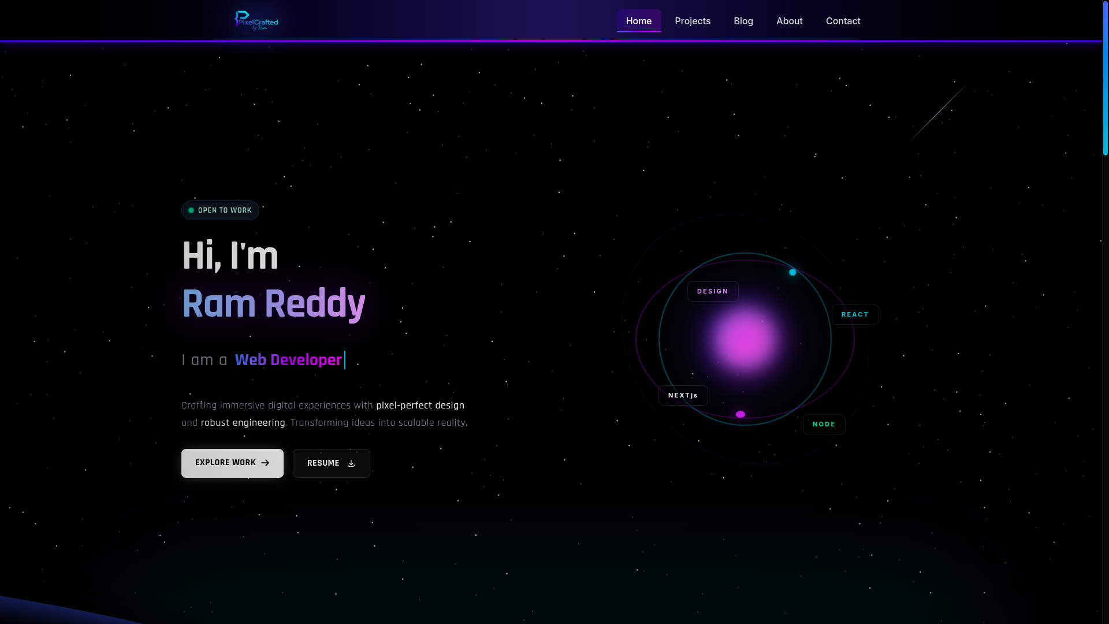Click the download icon on Resume button

351,463
